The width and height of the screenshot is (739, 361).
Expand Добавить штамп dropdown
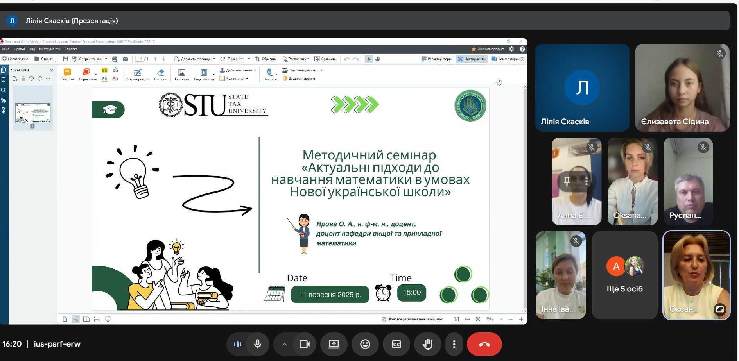(x=255, y=70)
